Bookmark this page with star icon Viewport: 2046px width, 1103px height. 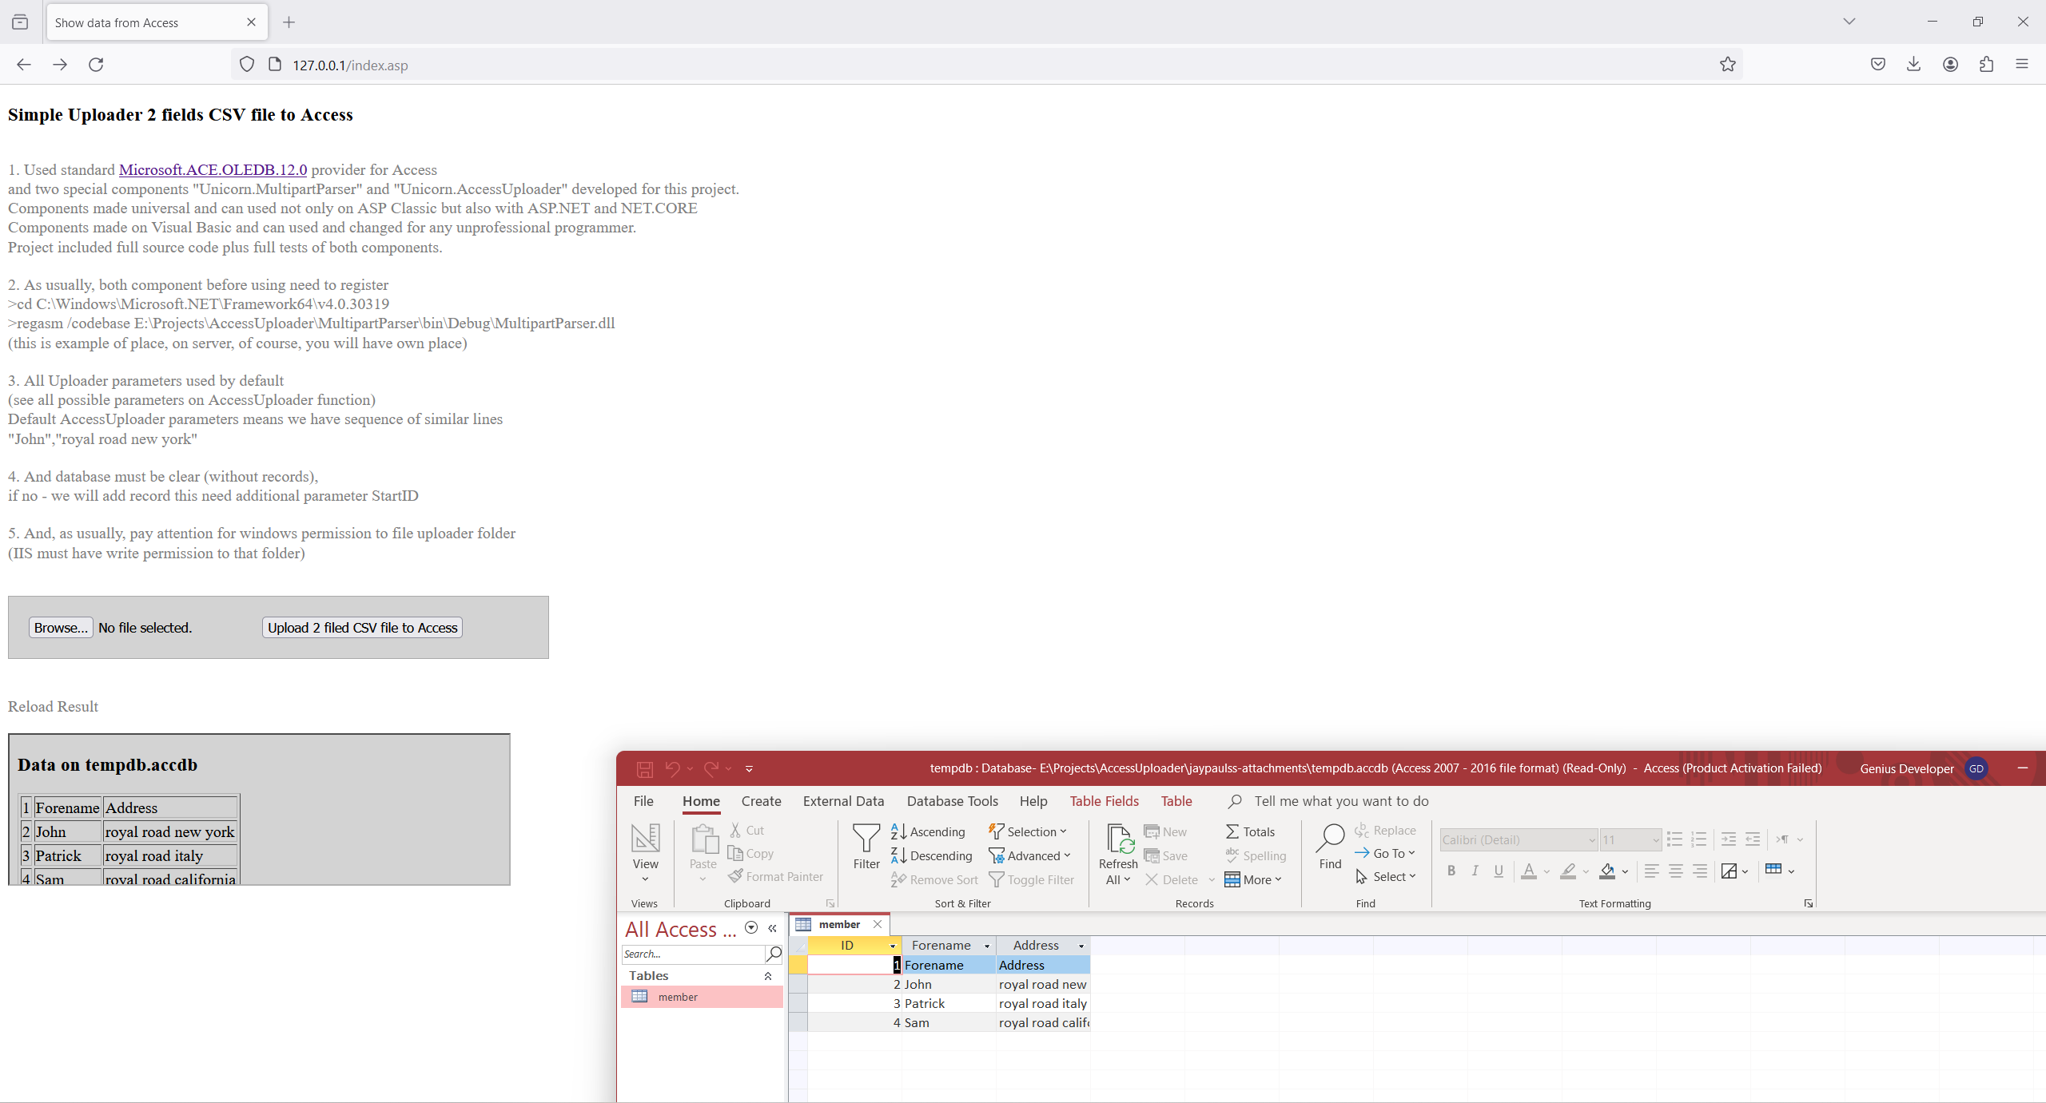(1727, 65)
